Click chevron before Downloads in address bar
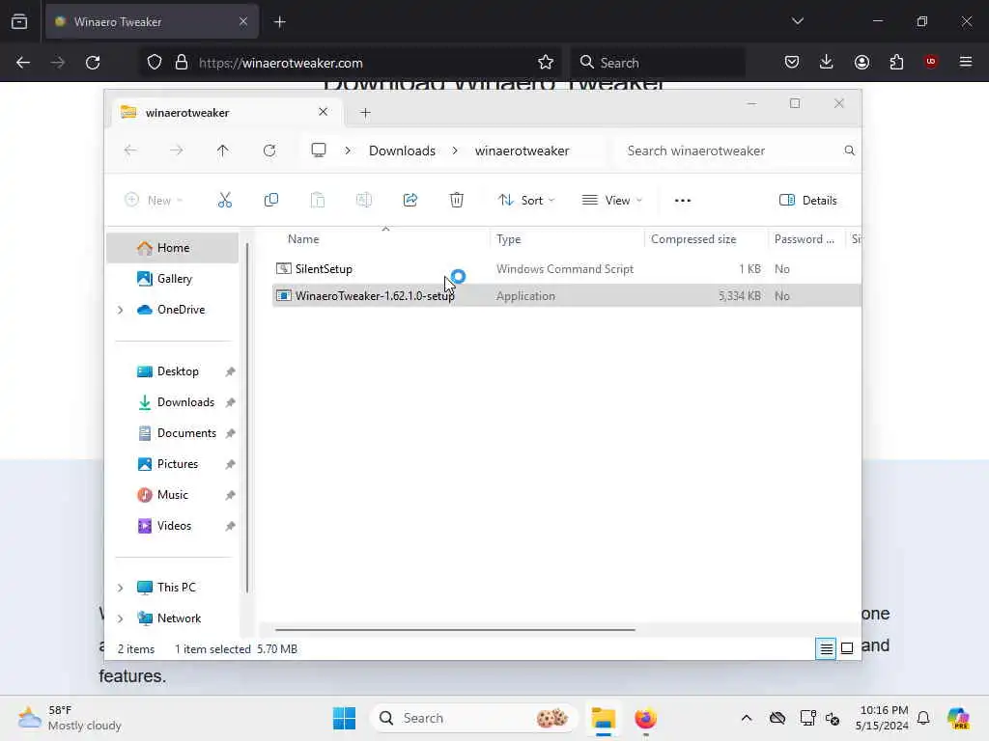 pos(348,151)
